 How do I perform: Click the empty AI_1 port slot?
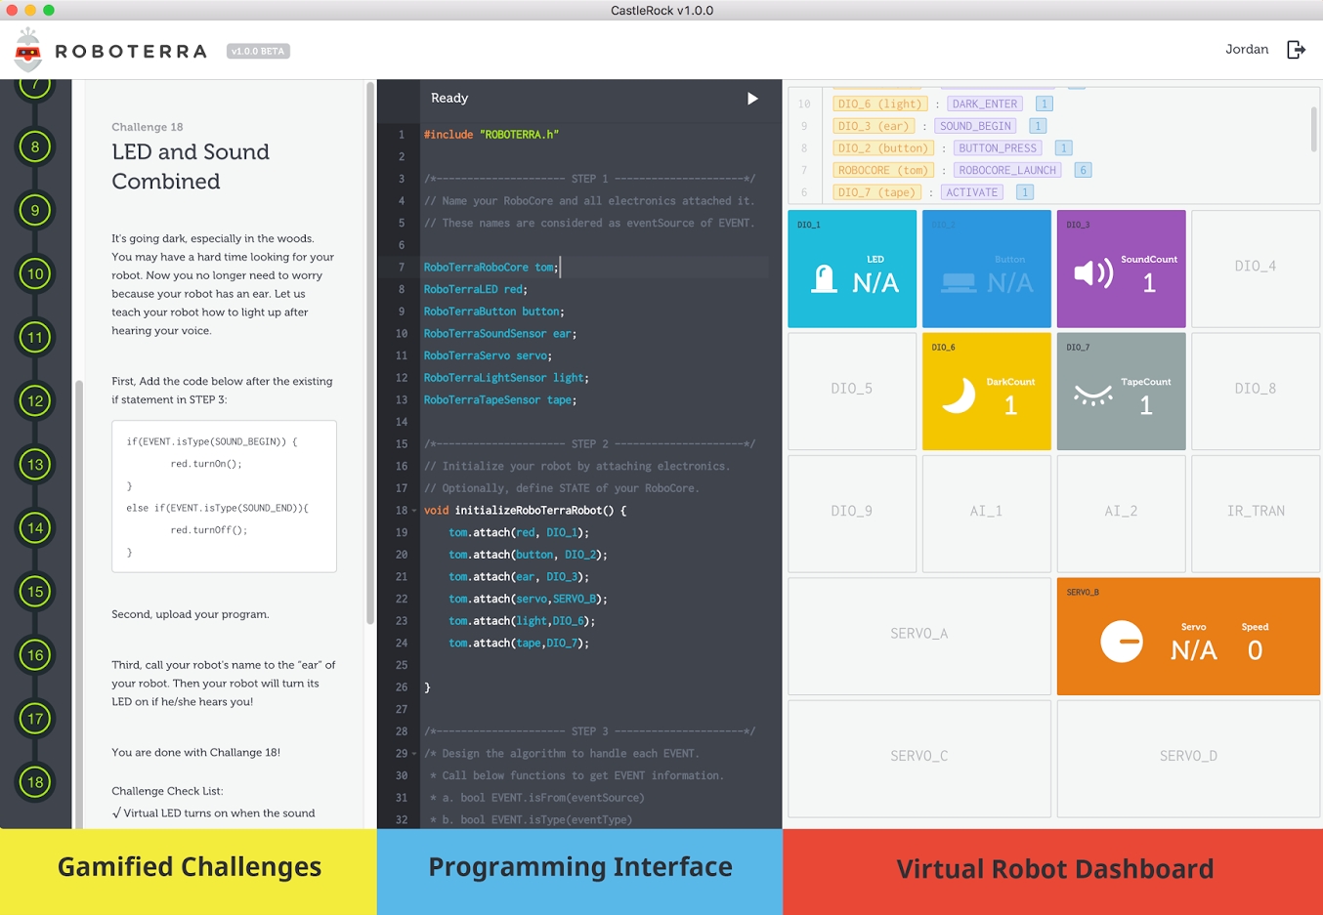coord(987,514)
